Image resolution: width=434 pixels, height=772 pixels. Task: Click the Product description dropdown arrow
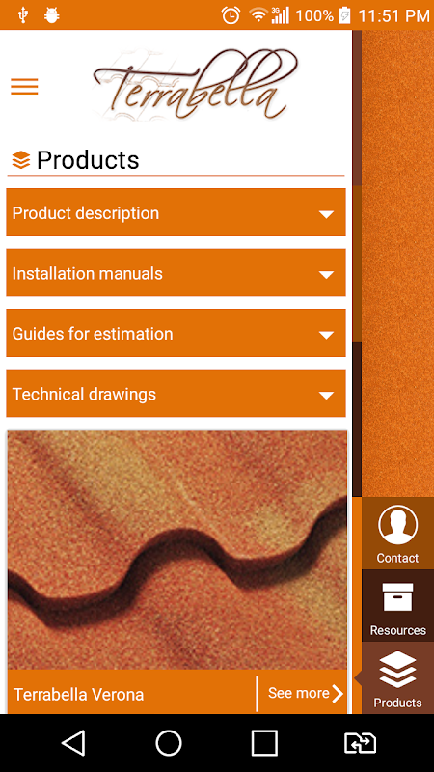(326, 214)
